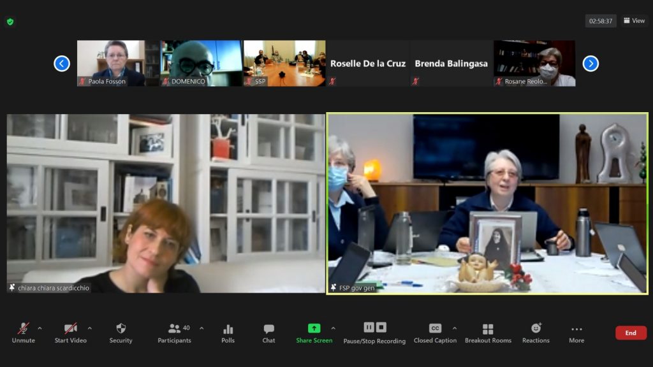Screen dimensions: 653x367
Task: Click Pause/Stop Recording control
Action: tap(374, 333)
